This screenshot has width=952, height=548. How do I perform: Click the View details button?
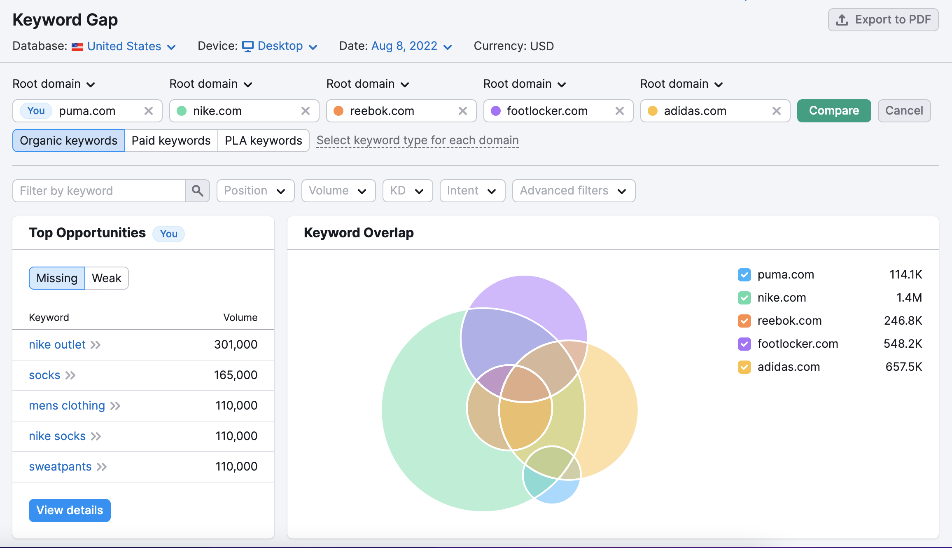(70, 511)
